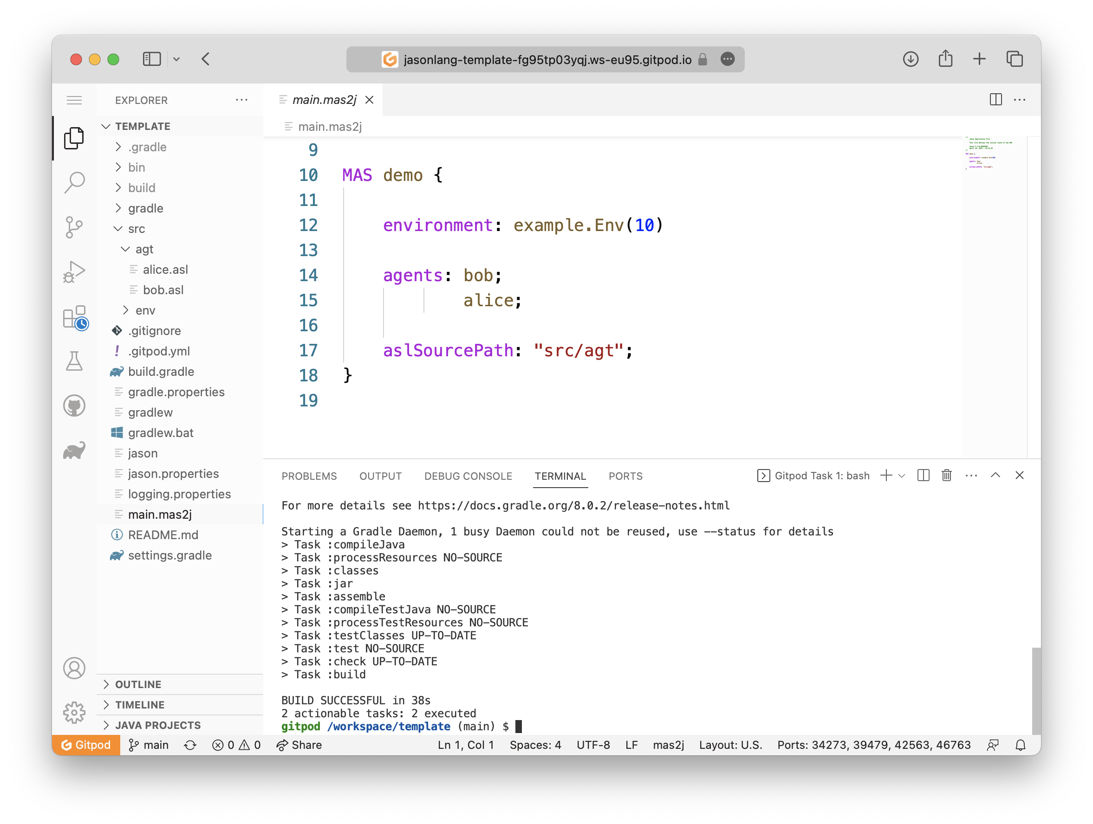1093x824 pixels.
Task: Open build.gradle file
Action: [180, 372]
